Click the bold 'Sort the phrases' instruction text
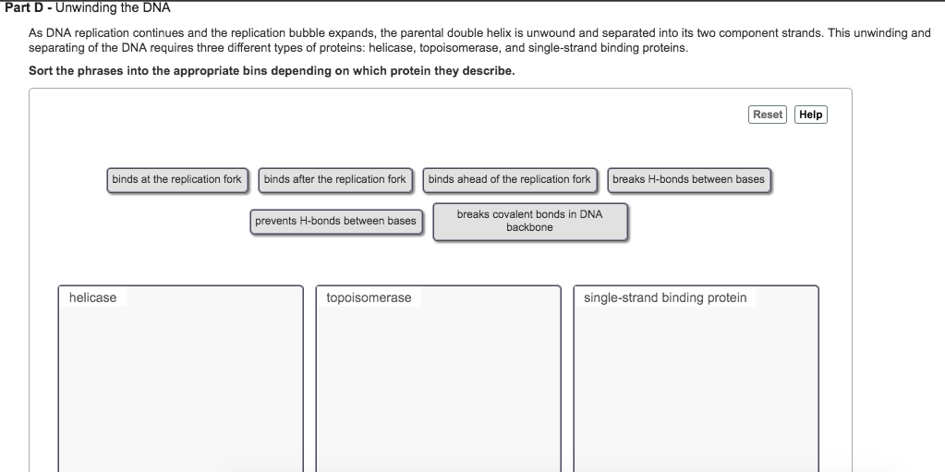945x472 pixels. point(272,71)
